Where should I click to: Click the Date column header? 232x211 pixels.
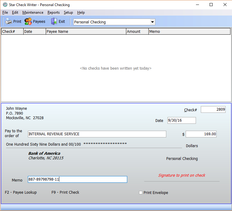[35, 32]
